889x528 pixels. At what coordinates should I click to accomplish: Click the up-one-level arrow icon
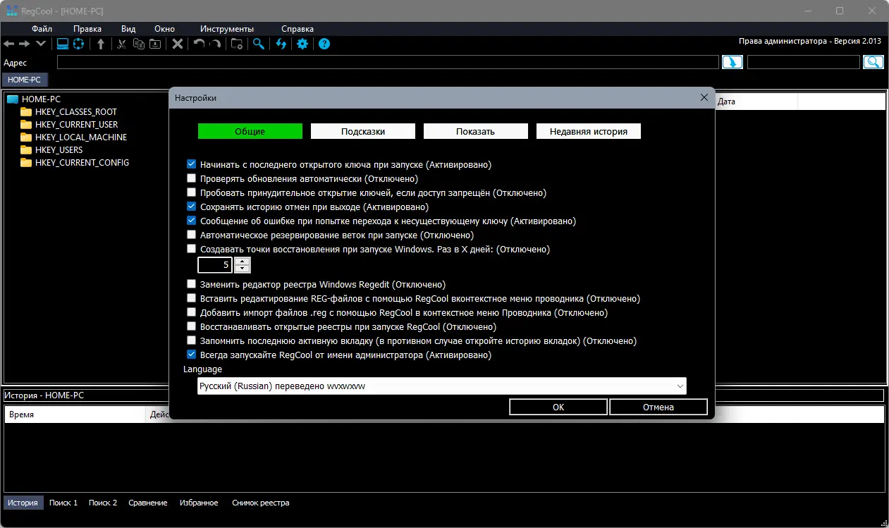click(x=101, y=44)
